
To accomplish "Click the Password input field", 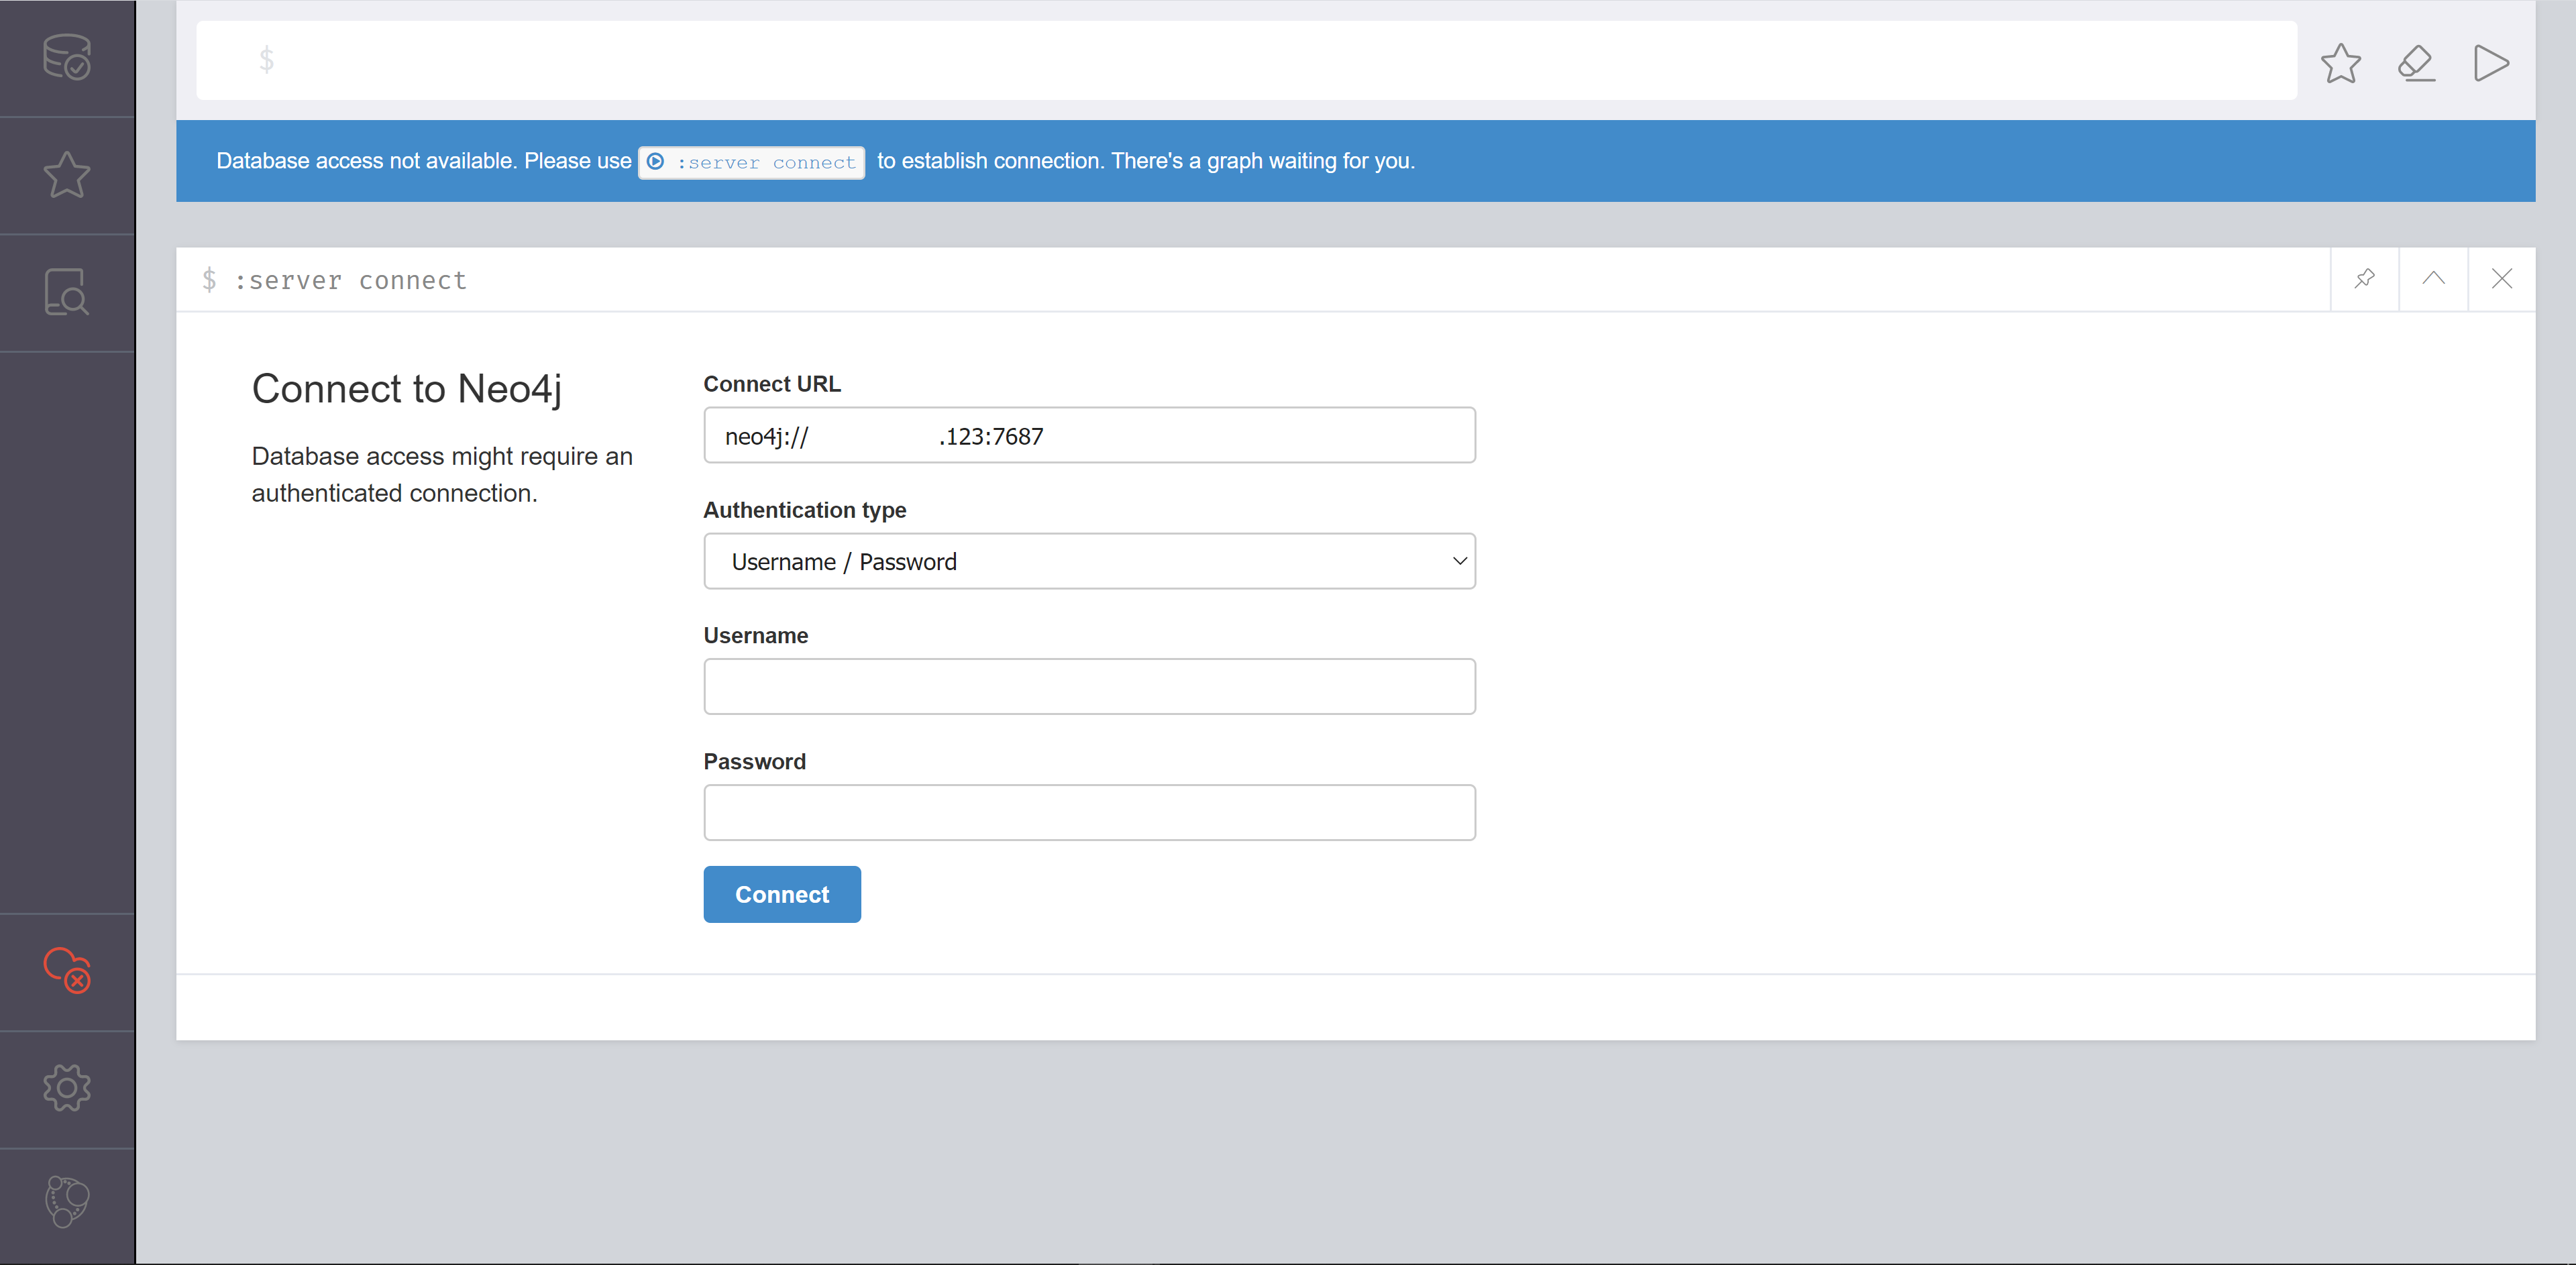I will (x=1089, y=812).
